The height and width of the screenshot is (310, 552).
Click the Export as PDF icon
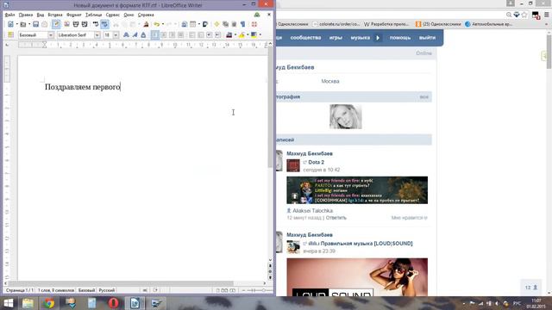66,24
